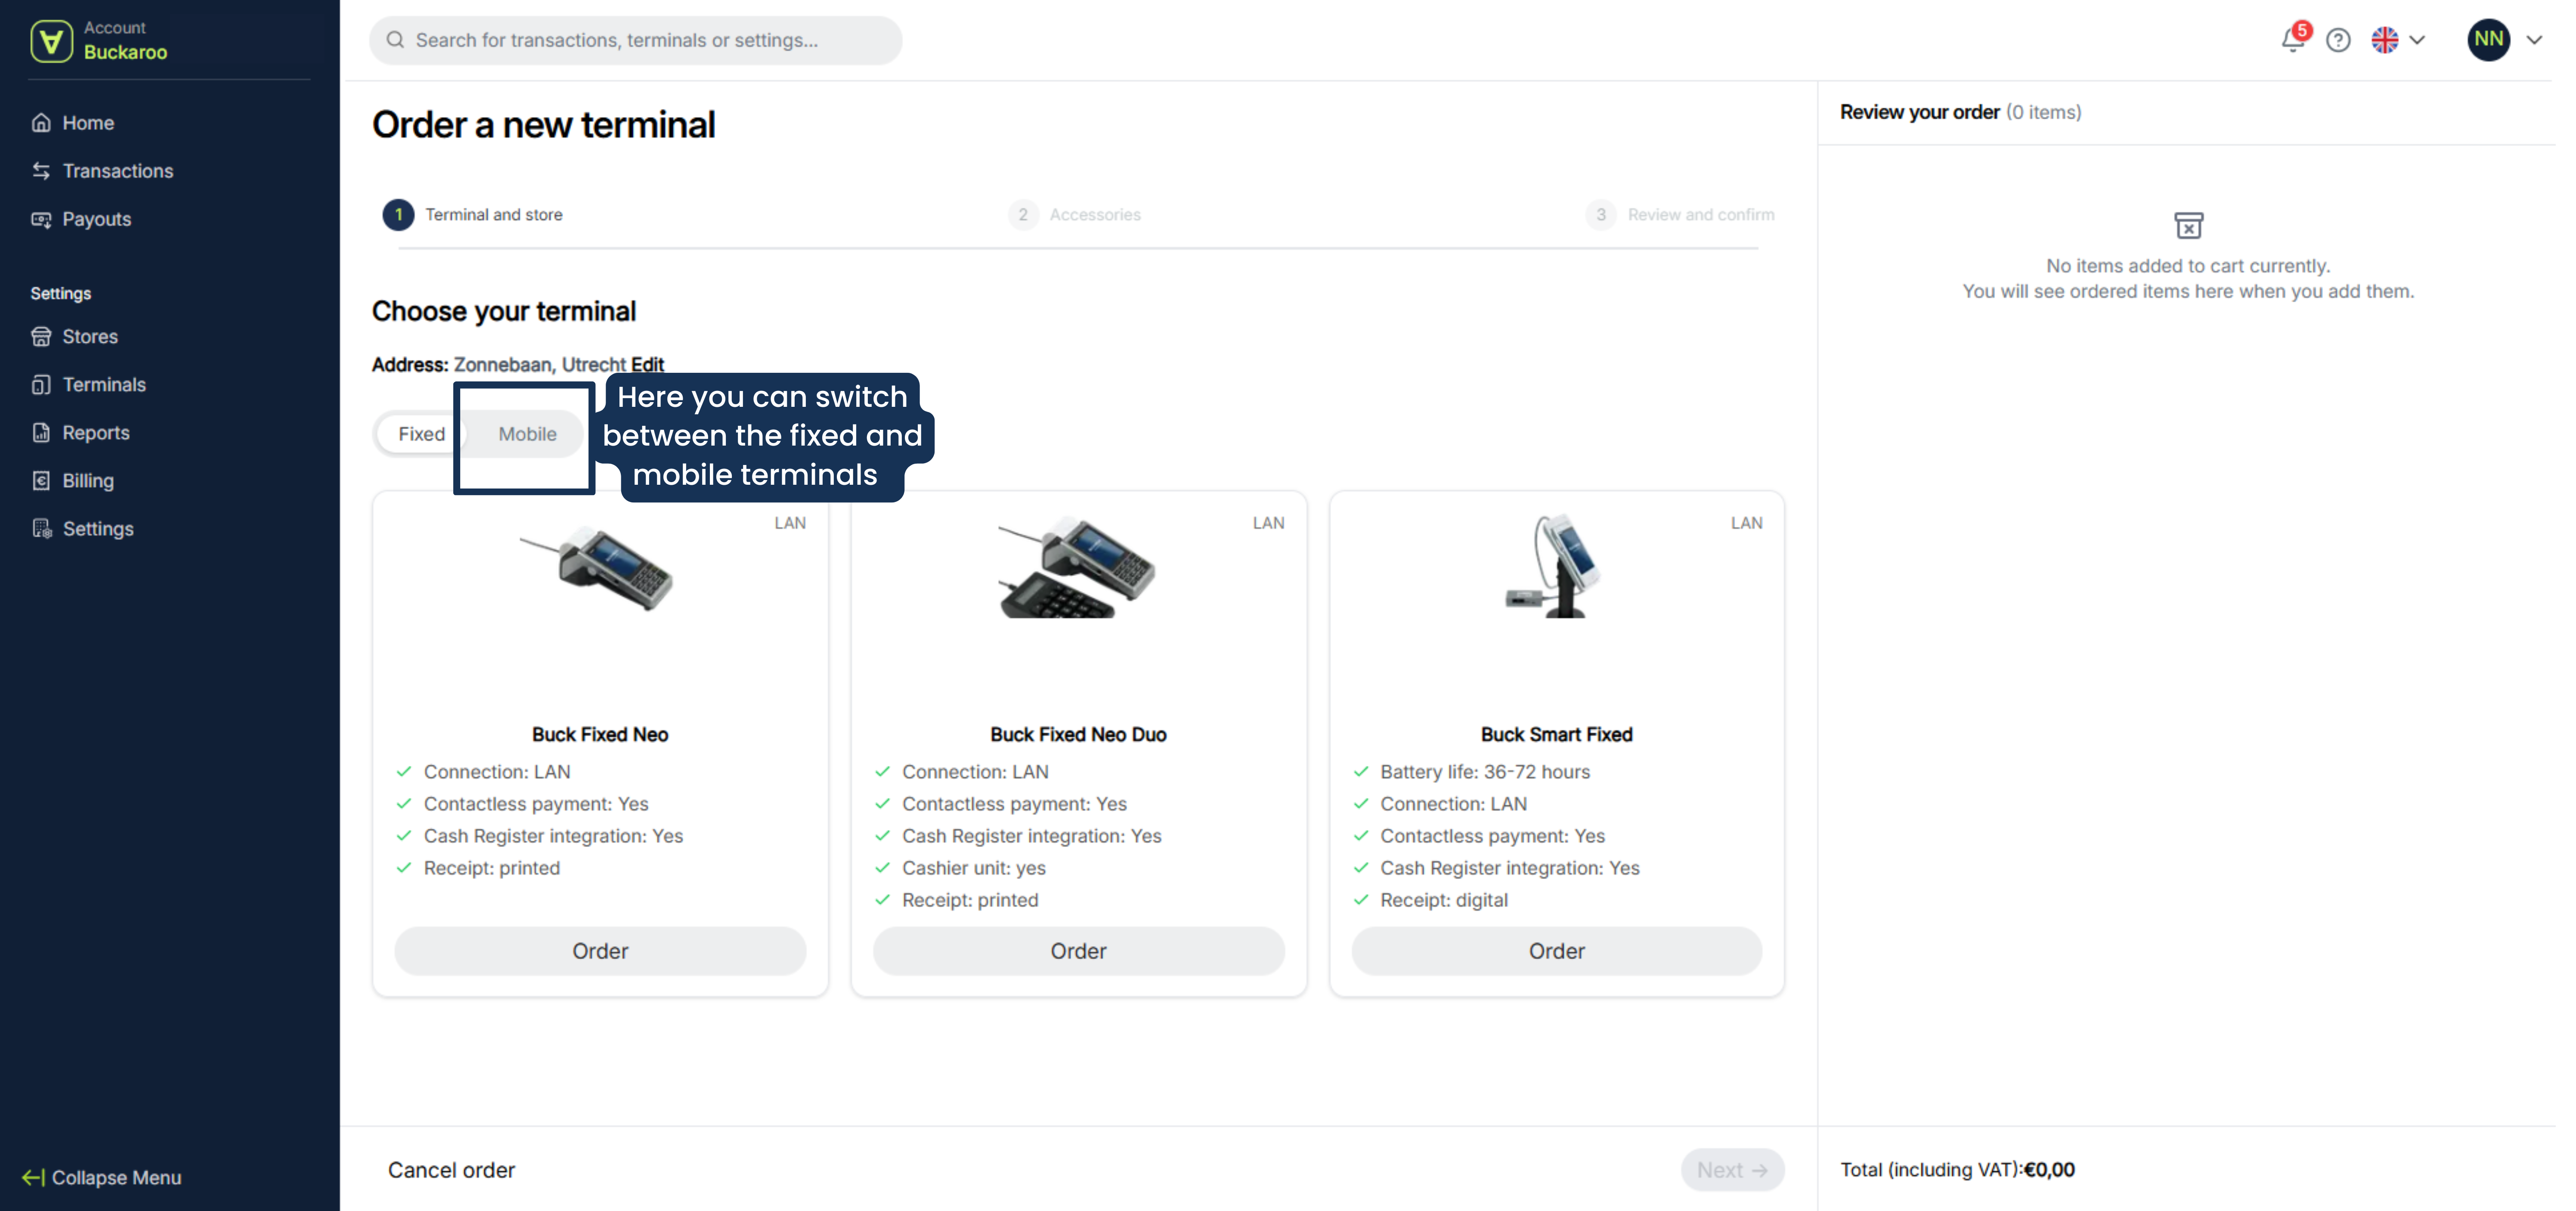Screen dimensions: 2576x1211
Task: Open the help question mark icon
Action: [2338, 40]
